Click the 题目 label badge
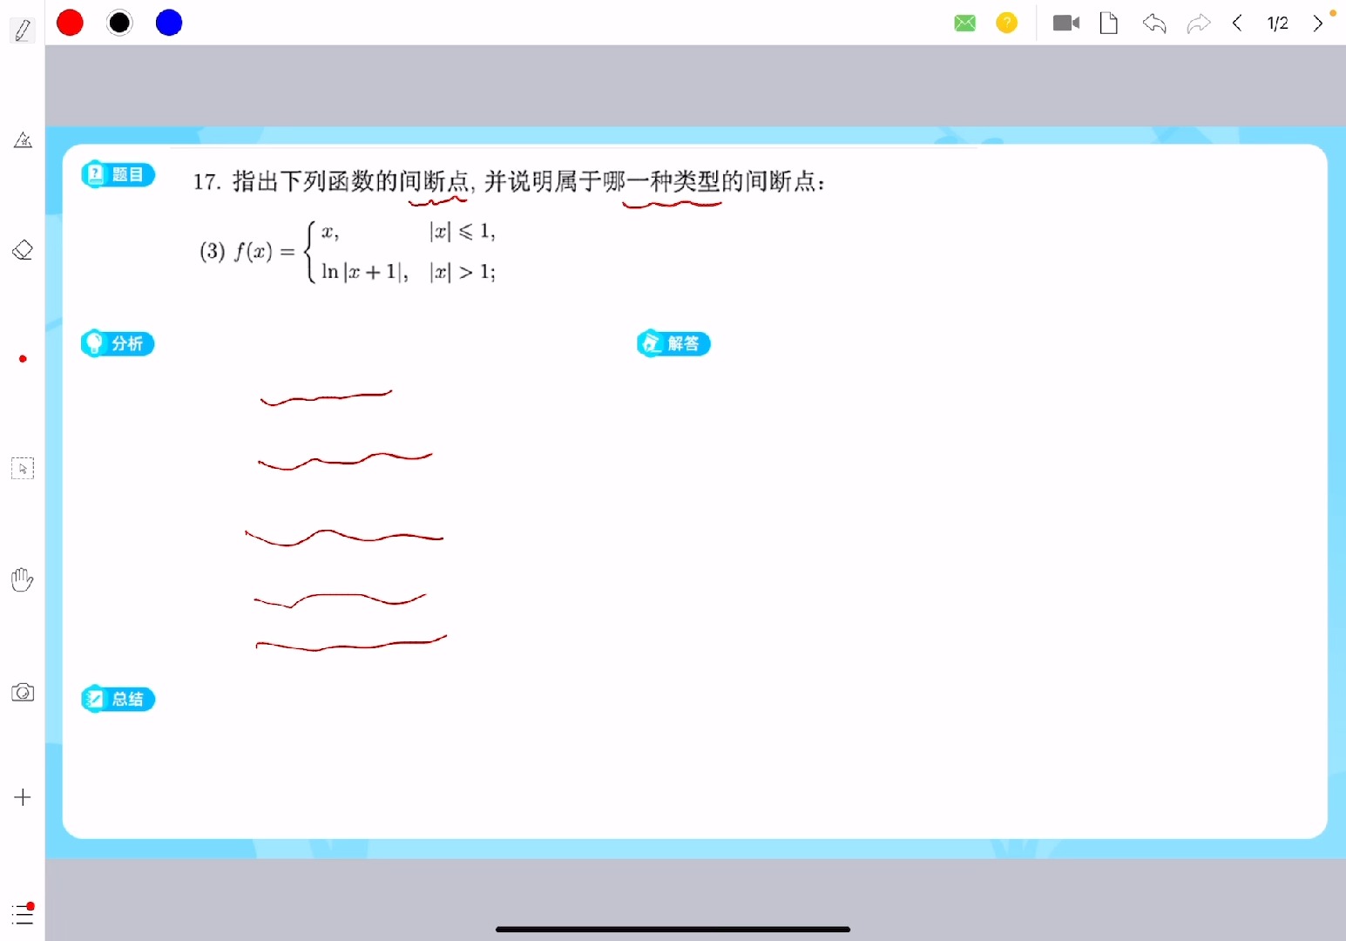Viewport: 1346px width, 941px height. coord(118,174)
